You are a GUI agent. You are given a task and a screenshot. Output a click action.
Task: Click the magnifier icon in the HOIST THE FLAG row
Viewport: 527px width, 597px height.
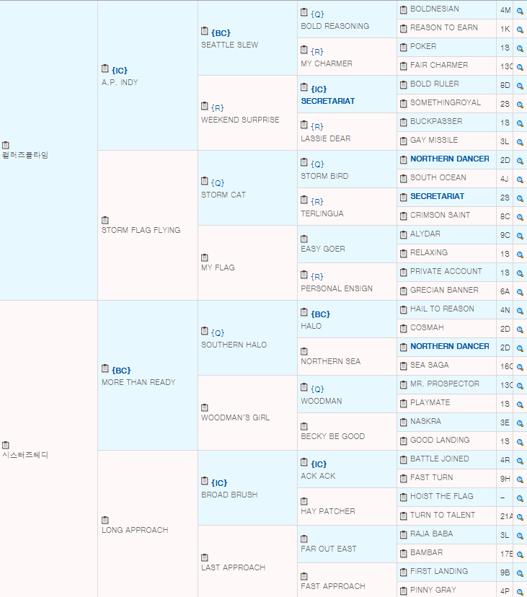coord(520,498)
